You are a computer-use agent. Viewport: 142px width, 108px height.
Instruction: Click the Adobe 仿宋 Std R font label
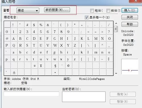coord(26,79)
